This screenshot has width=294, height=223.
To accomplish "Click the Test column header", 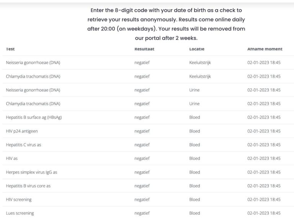I will 10,49.
